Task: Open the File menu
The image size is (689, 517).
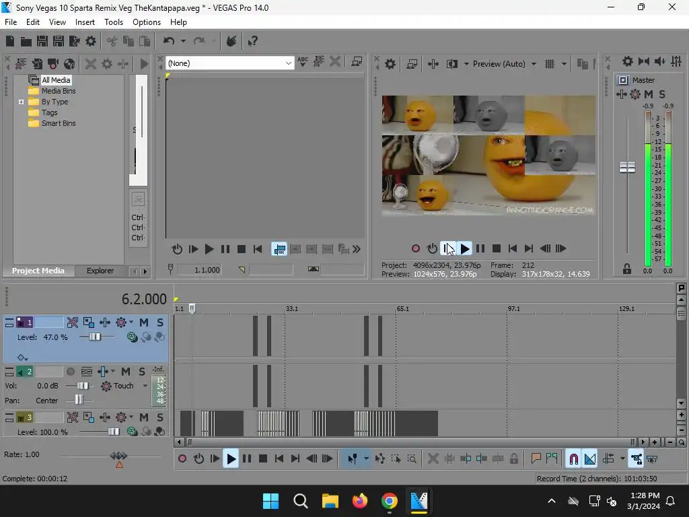Action: [x=11, y=22]
